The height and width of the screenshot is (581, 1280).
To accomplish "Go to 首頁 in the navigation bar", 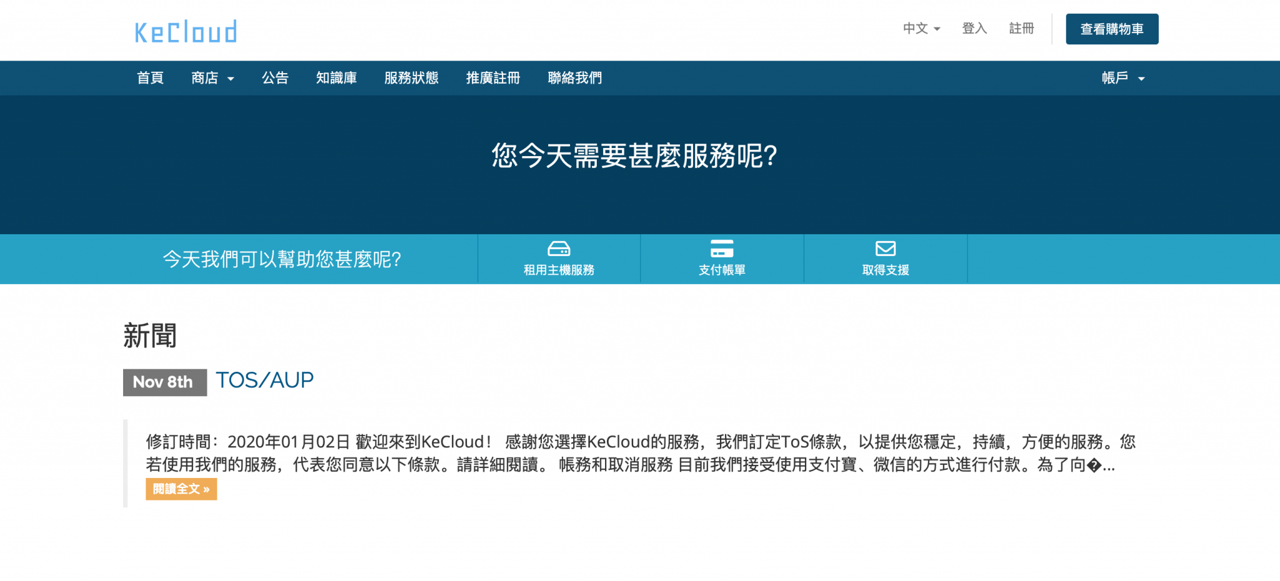I will click(x=150, y=78).
